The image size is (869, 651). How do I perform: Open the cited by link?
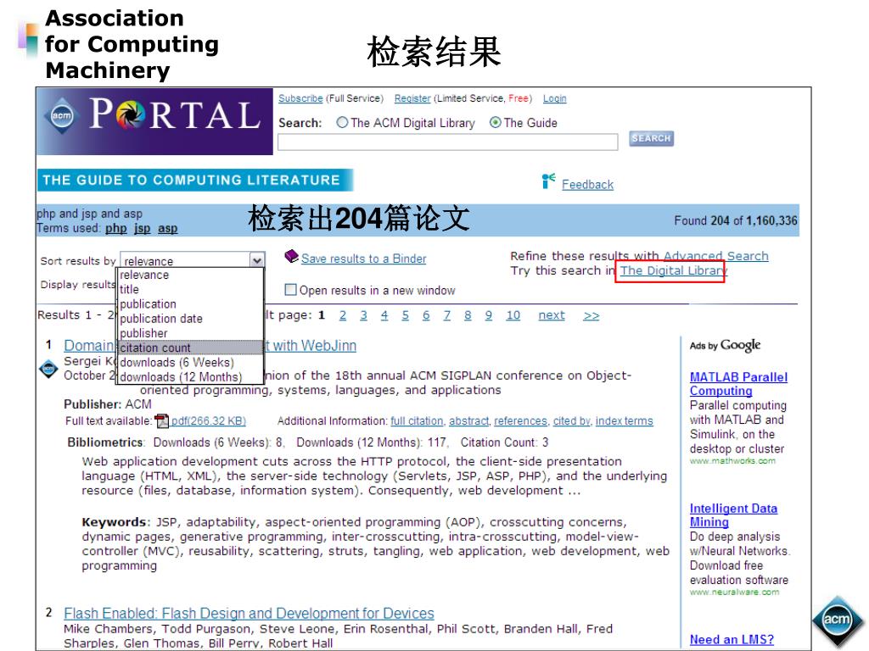tap(571, 421)
